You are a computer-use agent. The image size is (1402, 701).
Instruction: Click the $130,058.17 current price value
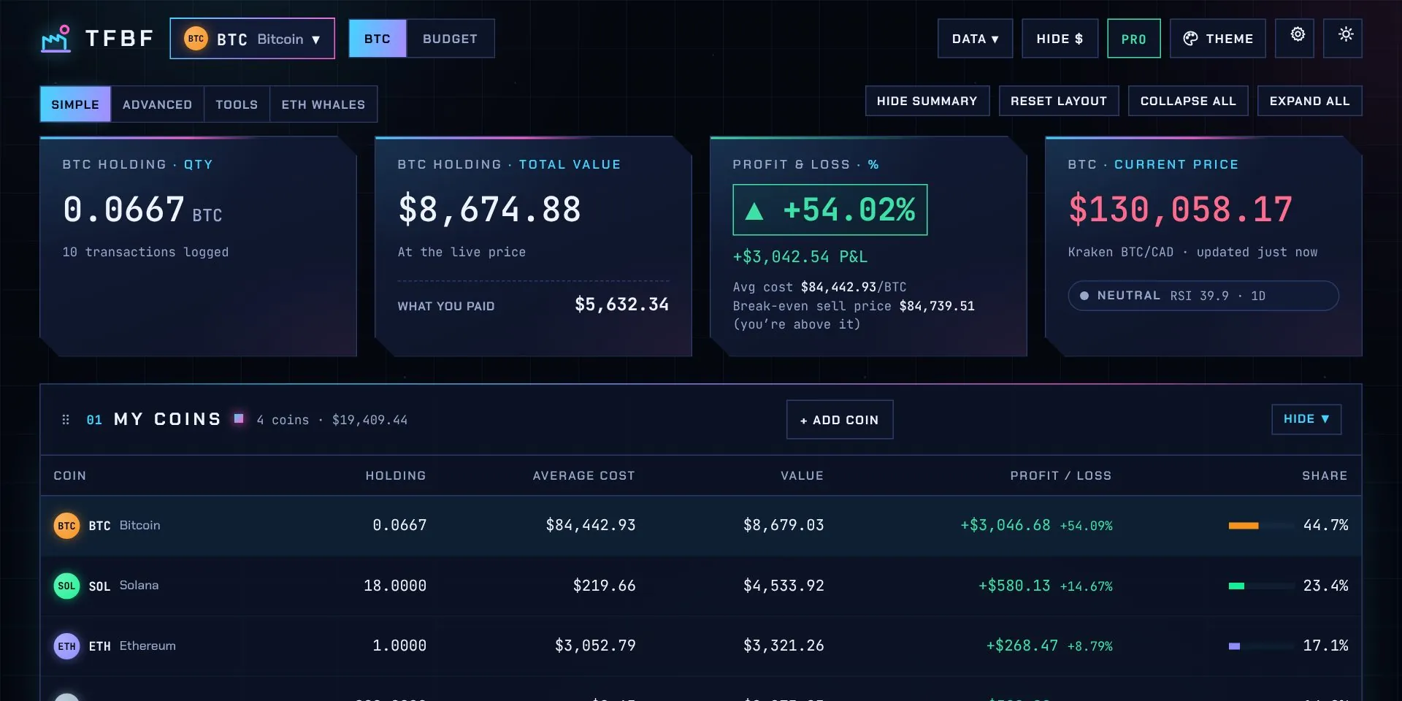point(1180,210)
